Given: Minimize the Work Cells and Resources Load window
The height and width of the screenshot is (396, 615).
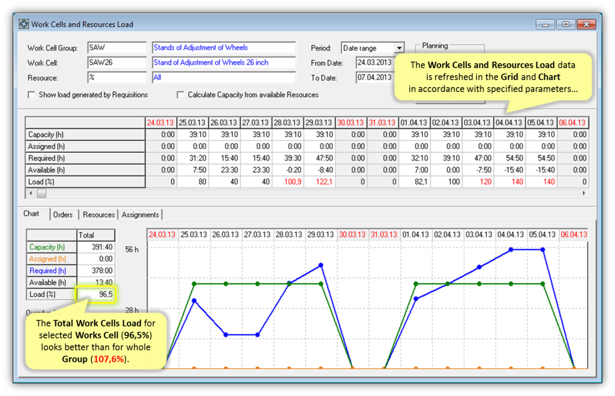Looking at the screenshot, I should [x=545, y=24].
